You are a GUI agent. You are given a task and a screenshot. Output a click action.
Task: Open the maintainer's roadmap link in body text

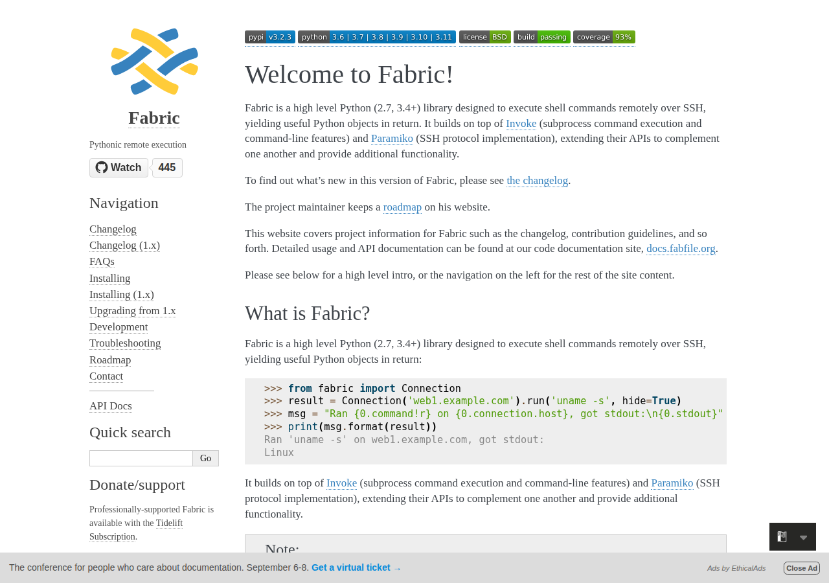coord(402,207)
